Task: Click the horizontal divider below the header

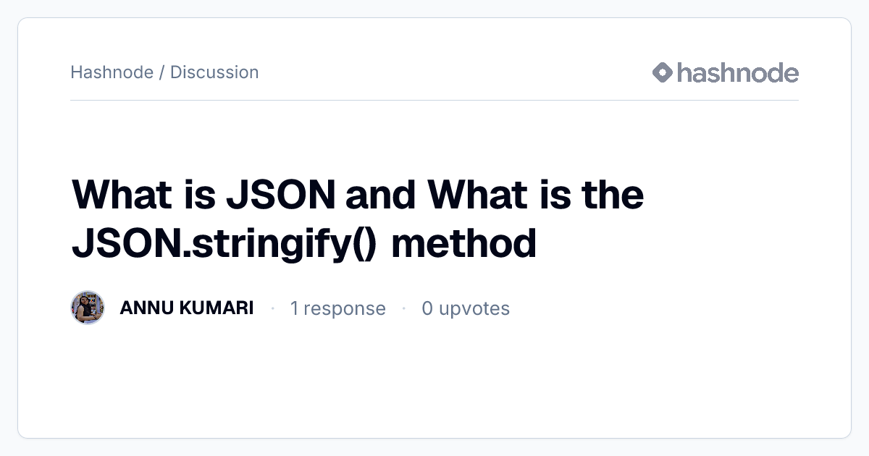Action: point(434,100)
